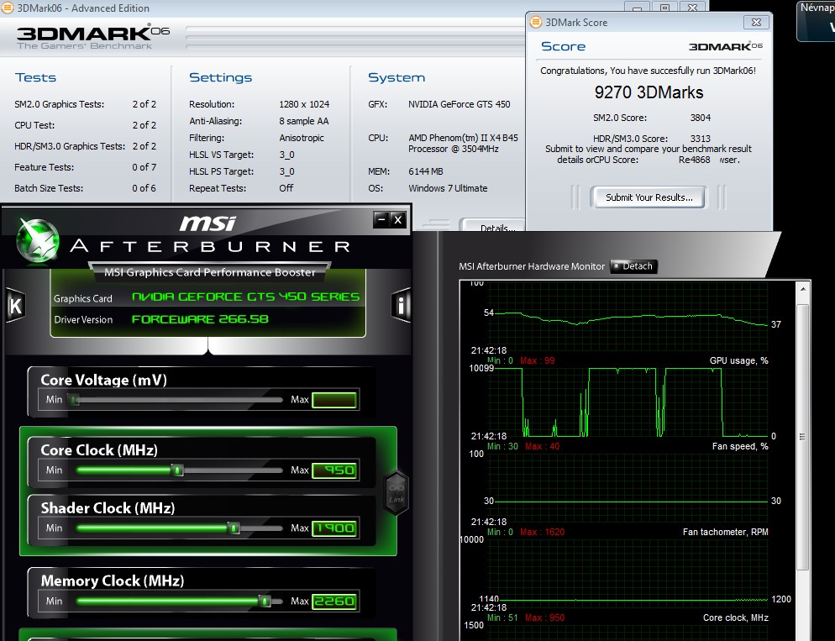Click the Core clock, MHz graph label
The height and width of the screenshot is (641, 835).
click(735, 617)
